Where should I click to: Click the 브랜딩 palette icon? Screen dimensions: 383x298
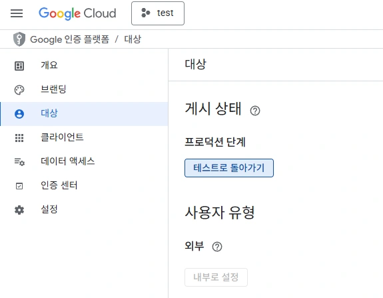(x=19, y=90)
